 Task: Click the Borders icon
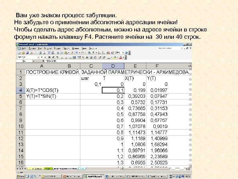coord(109,57)
